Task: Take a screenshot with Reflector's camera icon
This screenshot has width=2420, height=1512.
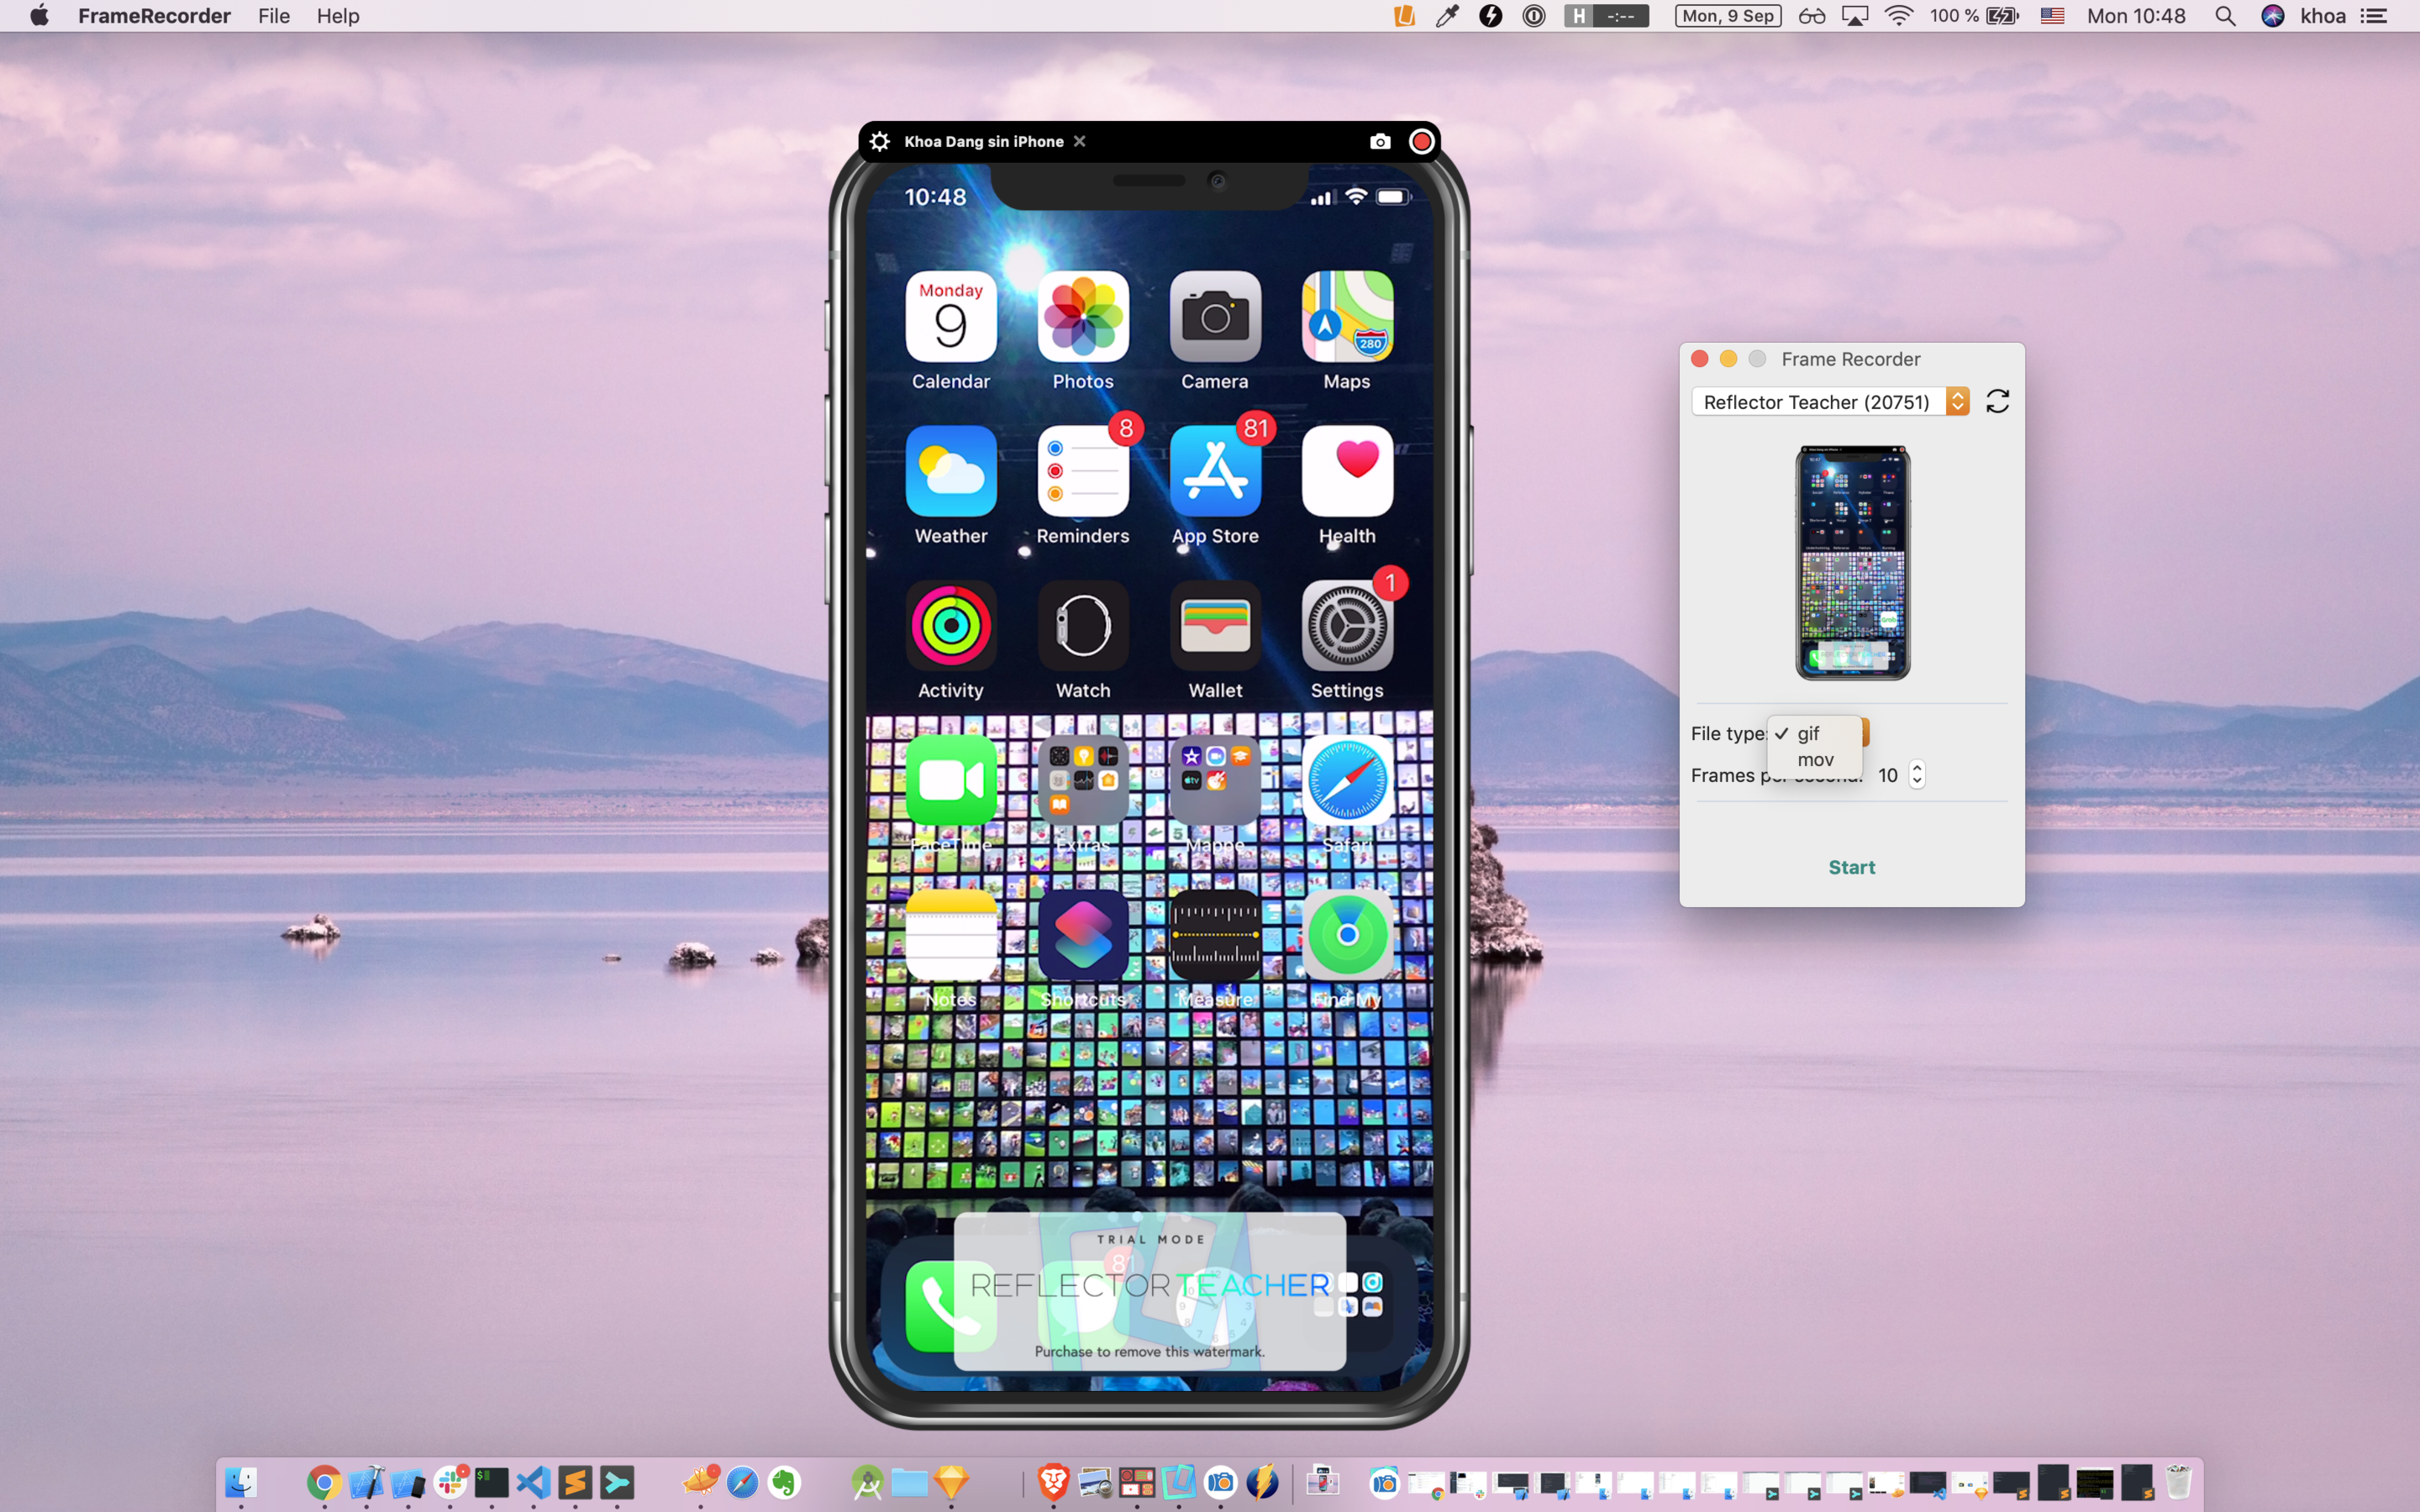Action: point(1380,141)
